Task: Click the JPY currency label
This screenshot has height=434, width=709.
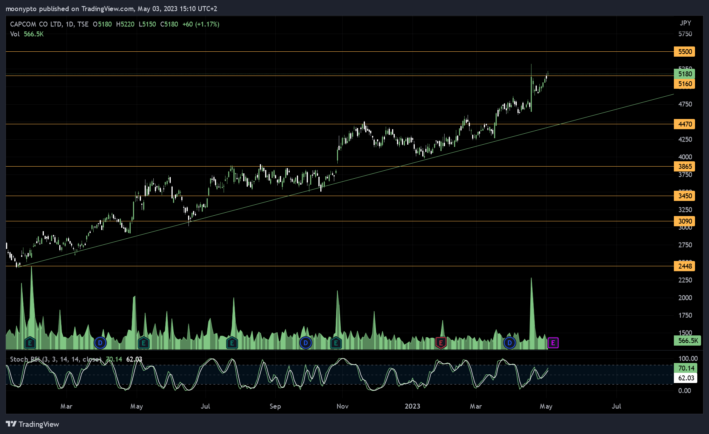Action: coord(685,23)
